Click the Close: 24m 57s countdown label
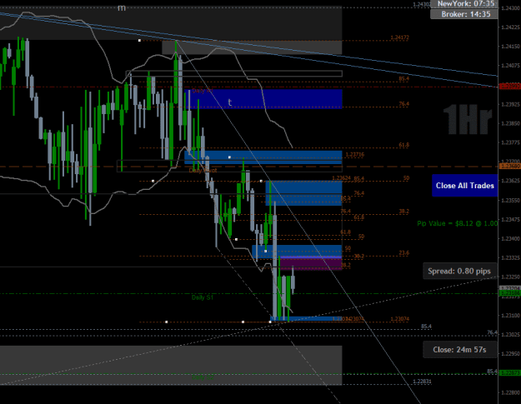 click(459, 350)
